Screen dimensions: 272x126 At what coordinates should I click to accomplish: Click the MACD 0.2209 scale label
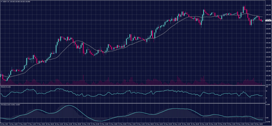pyautogui.click(x=268, y=105)
